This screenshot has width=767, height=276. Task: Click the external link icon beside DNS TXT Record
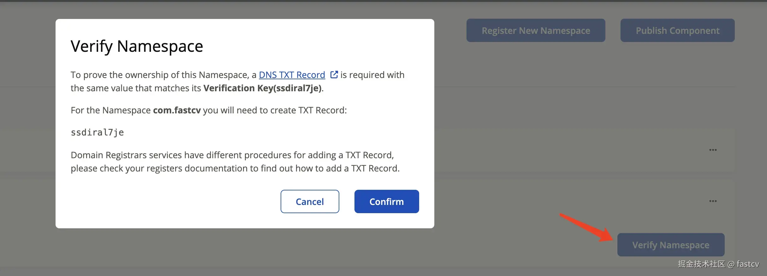(334, 75)
